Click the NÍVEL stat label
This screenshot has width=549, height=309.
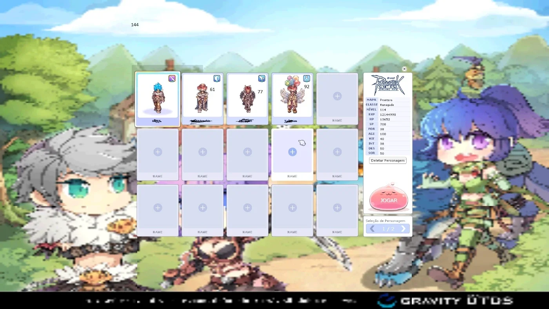[371, 110]
